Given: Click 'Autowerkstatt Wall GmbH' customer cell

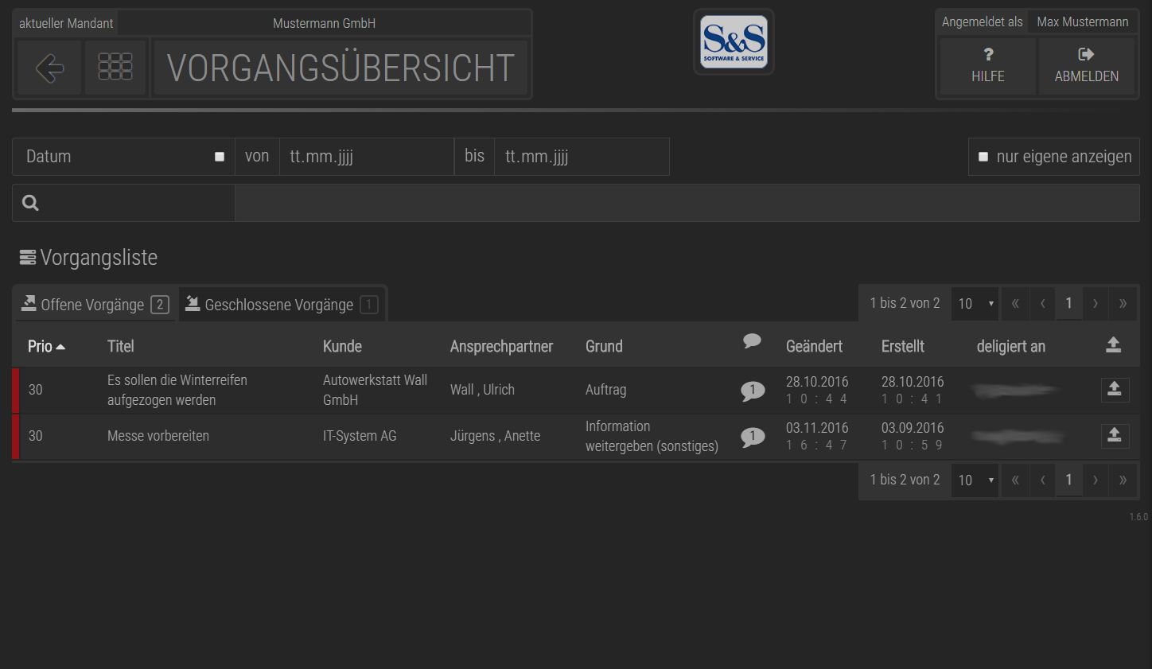Looking at the screenshot, I should pyautogui.click(x=375, y=390).
